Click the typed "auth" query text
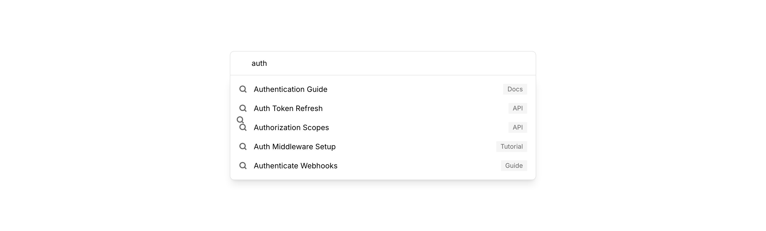The width and height of the screenshot is (766, 231). coord(259,63)
